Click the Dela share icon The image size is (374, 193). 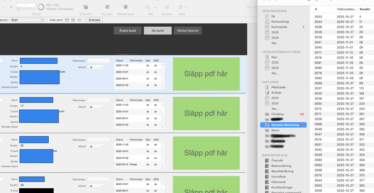[x=181, y=7]
